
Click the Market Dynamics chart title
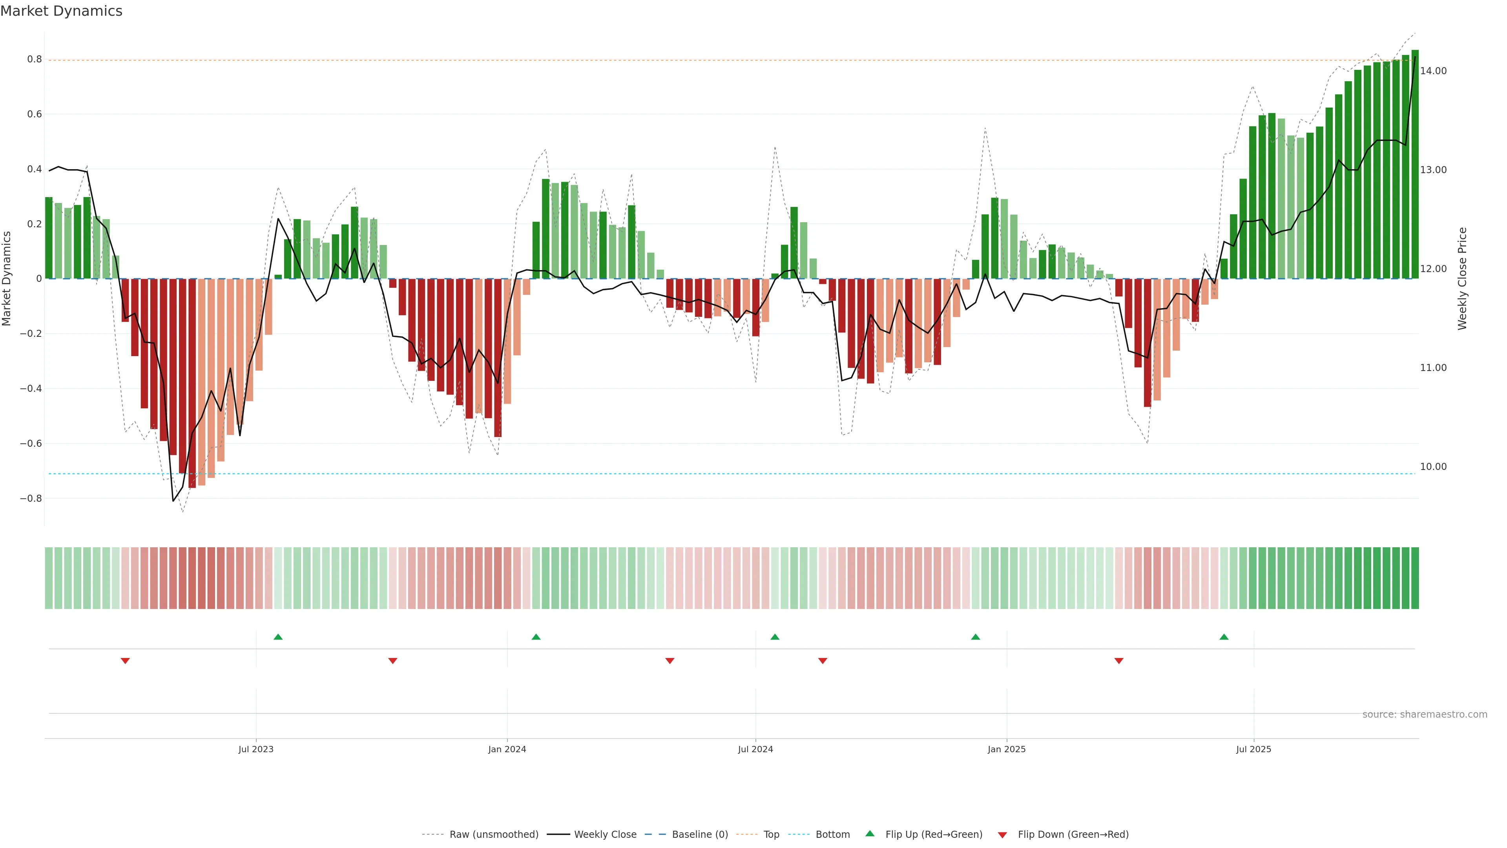(x=62, y=11)
